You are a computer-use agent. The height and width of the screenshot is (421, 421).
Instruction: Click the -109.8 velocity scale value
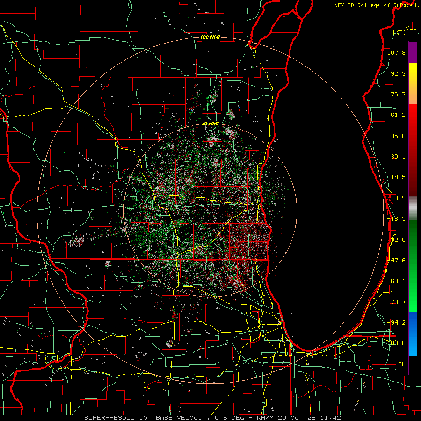[x=396, y=343]
